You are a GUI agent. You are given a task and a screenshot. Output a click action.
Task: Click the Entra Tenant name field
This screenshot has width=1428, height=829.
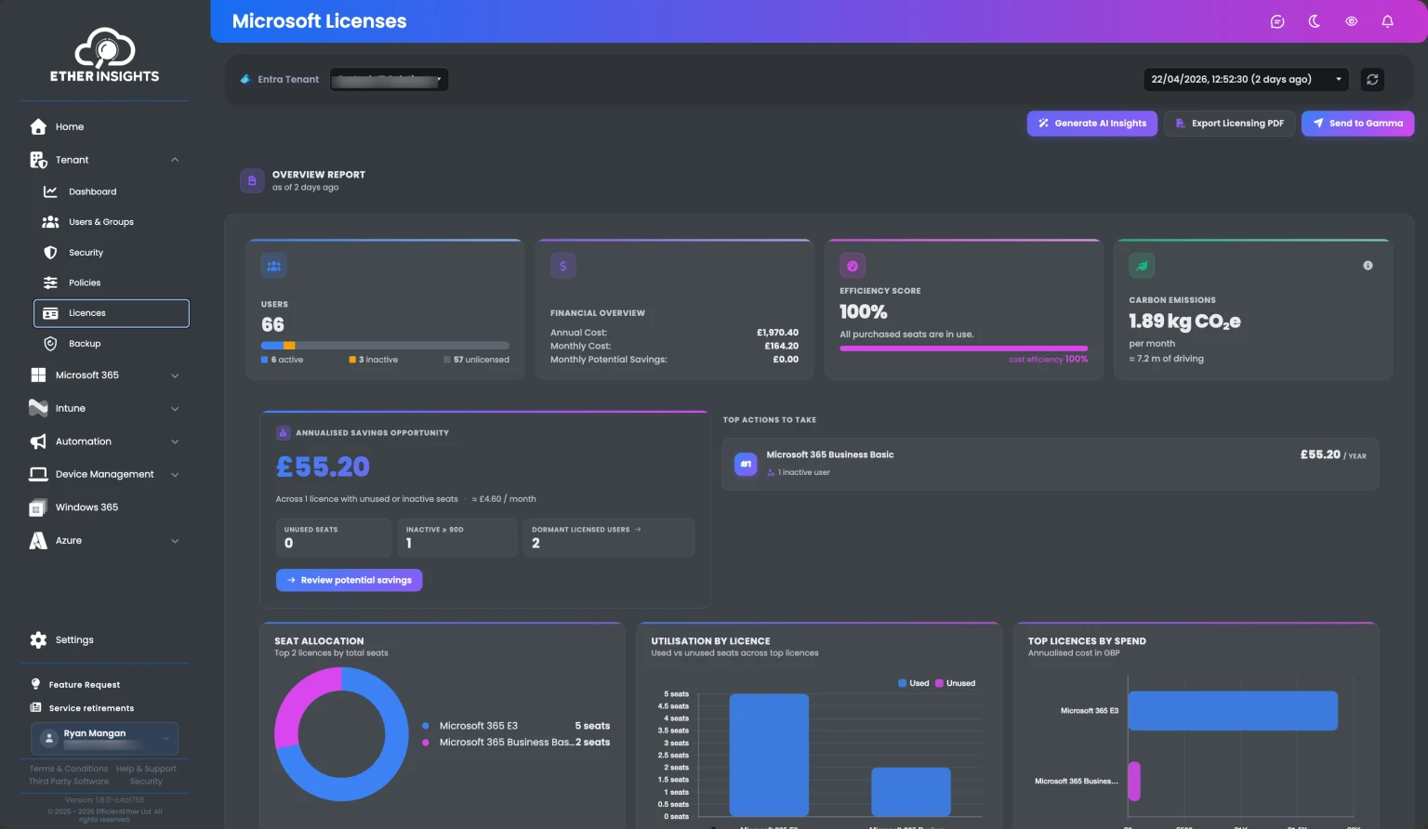389,80
